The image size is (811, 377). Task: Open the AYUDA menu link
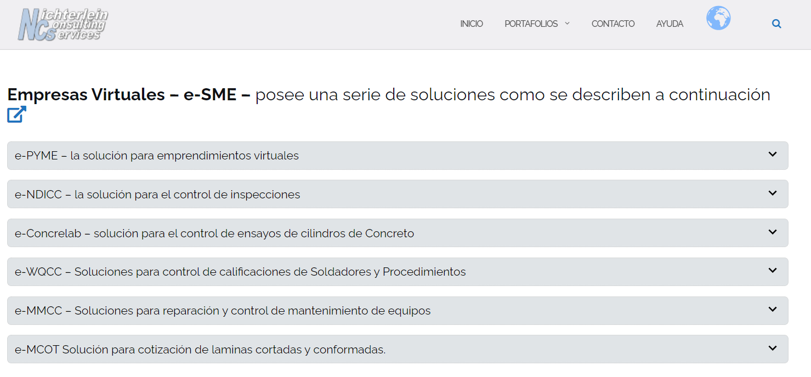(670, 24)
